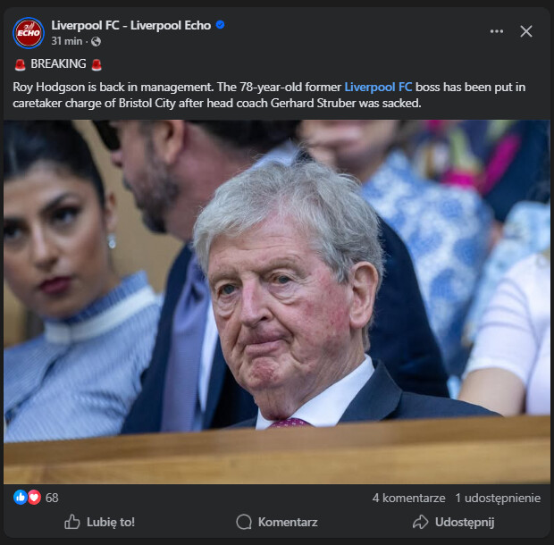Close the post with the X button

click(x=526, y=31)
